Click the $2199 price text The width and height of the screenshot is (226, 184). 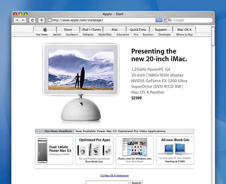tap(136, 98)
